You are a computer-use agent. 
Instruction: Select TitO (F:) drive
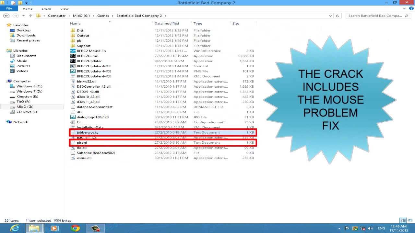point(23,102)
